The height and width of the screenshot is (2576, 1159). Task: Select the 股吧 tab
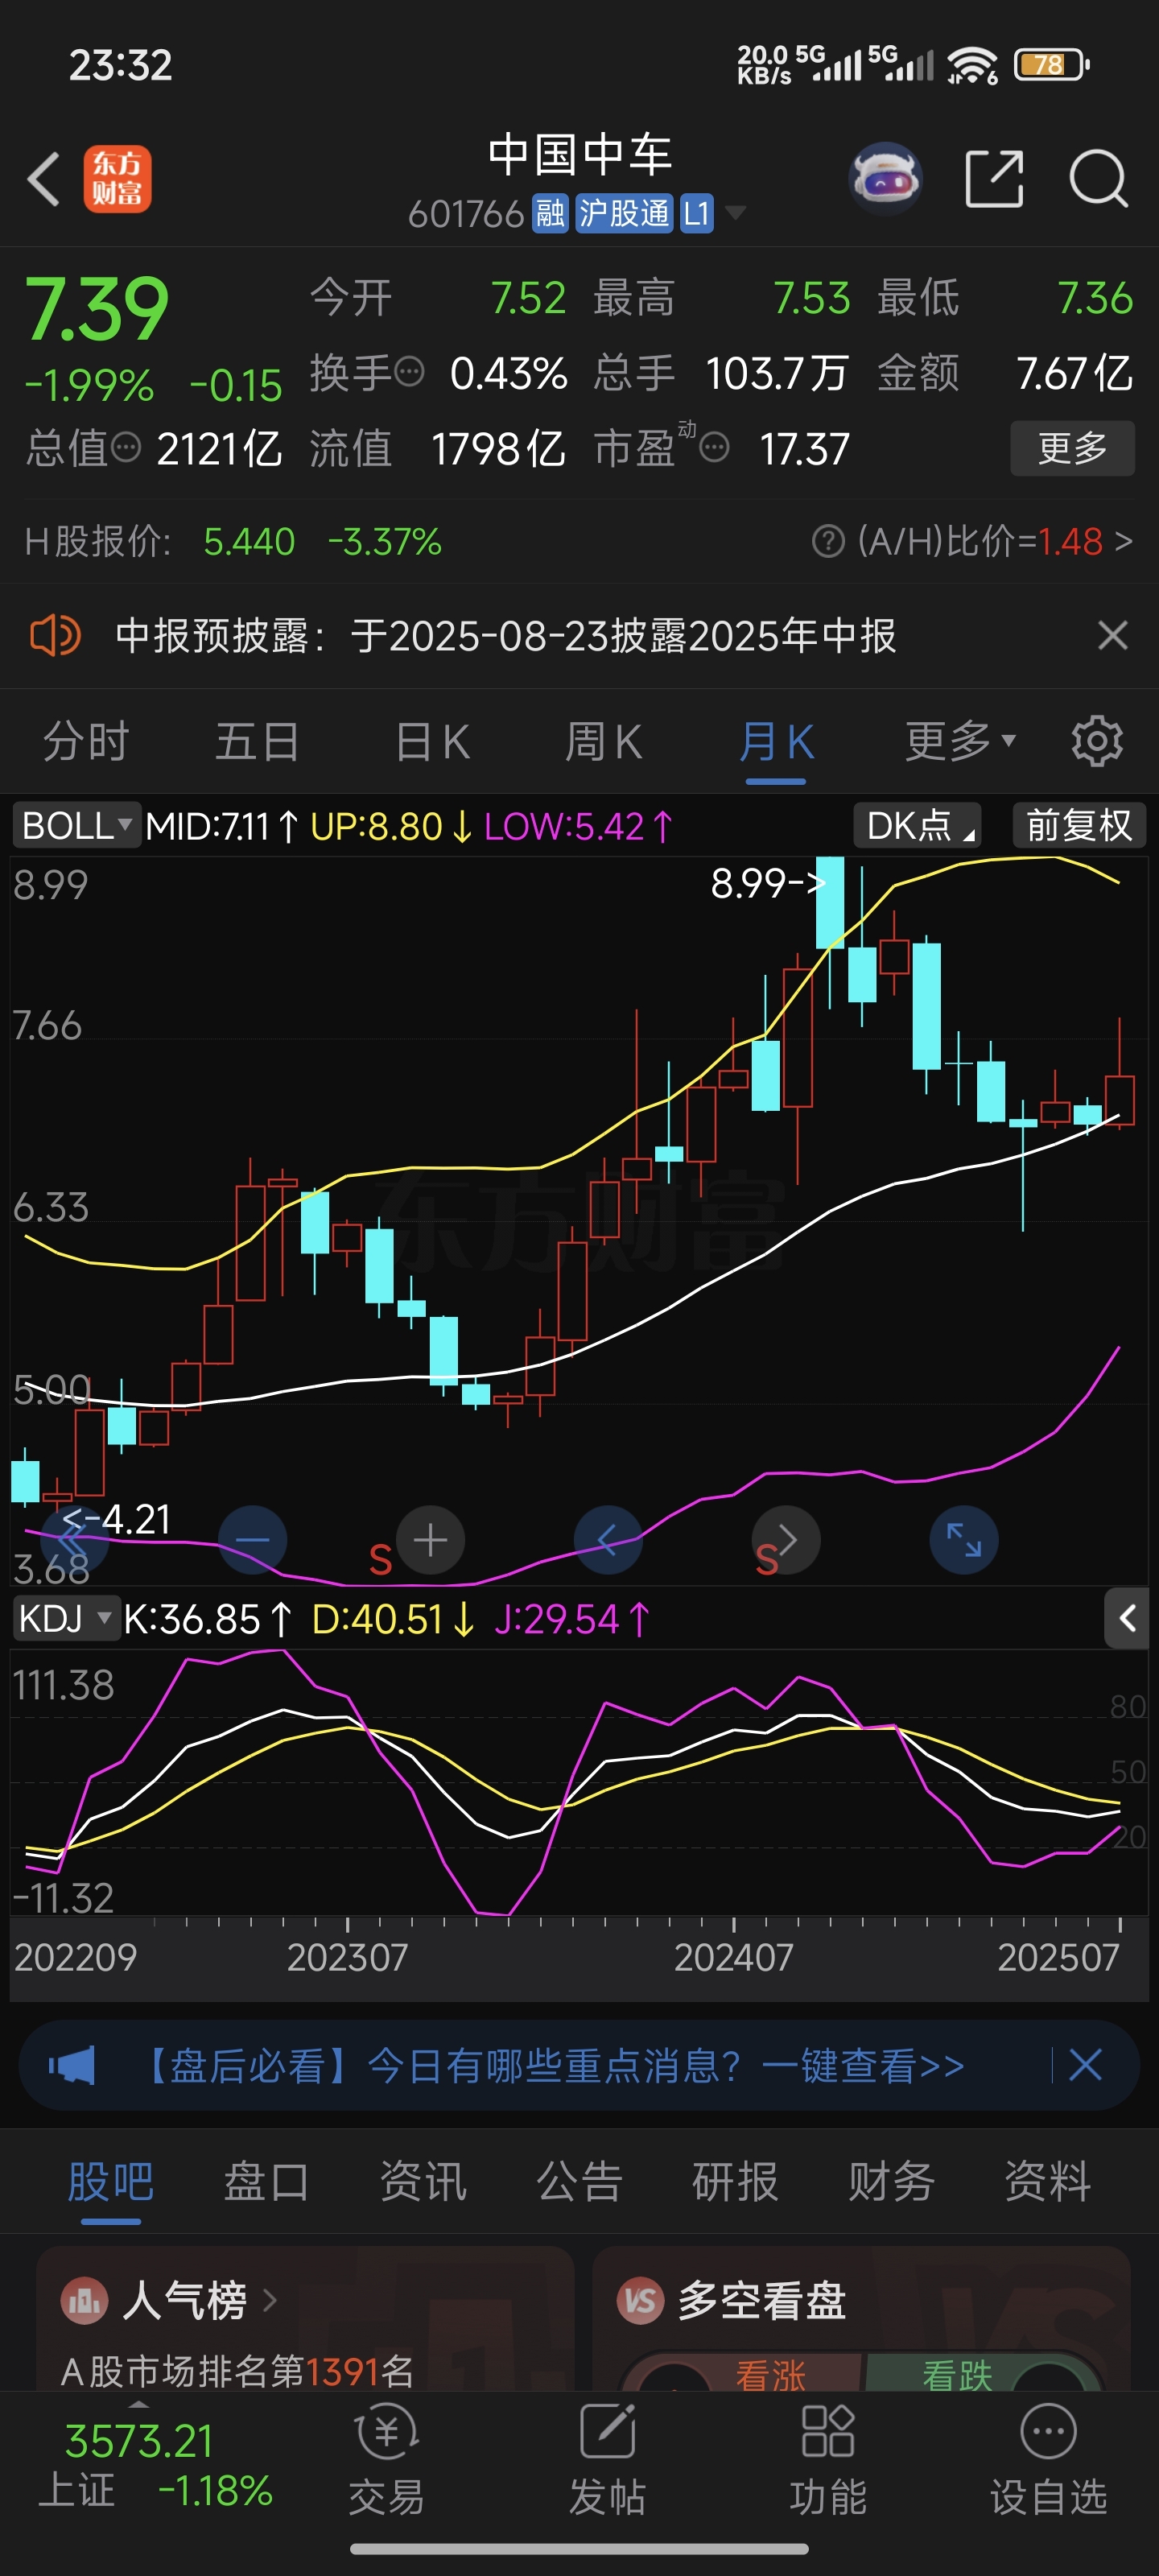(110, 2181)
